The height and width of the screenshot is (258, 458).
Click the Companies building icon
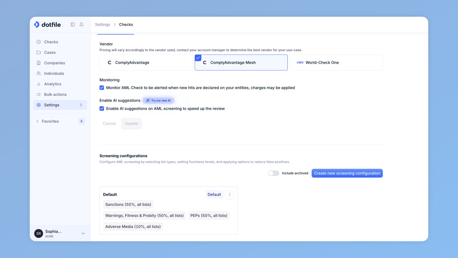click(x=39, y=63)
